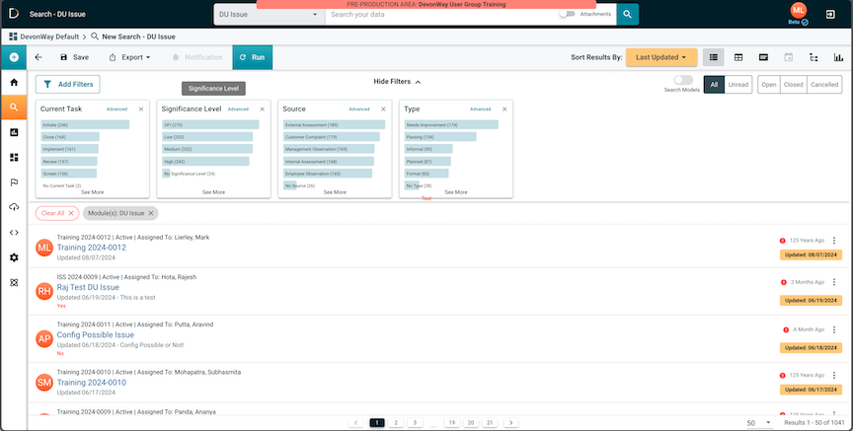The height and width of the screenshot is (431, 853).
Task: Click the magnifier search button in top bar
Action: (627, 14)
